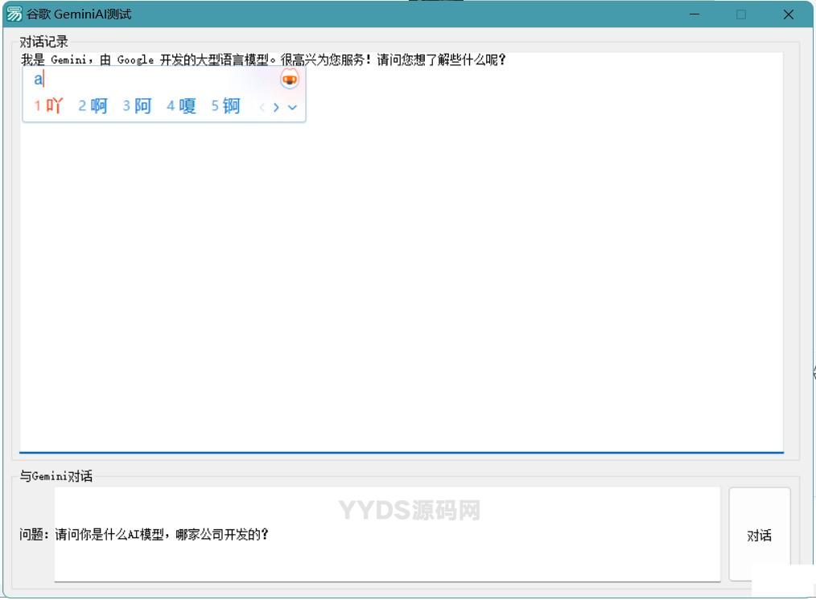
Task: Click the 问题: label beside the input
Action: click(x=35, y=535)
